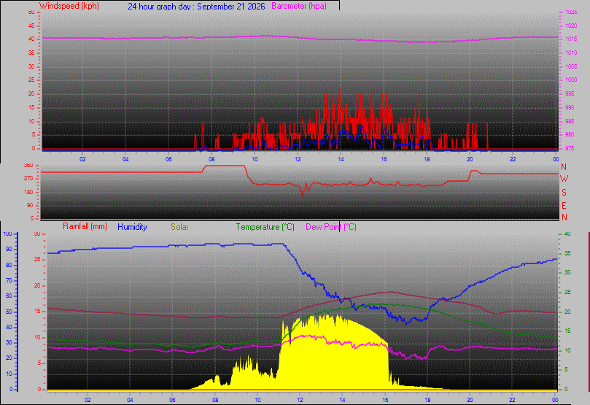Click the "1000" barometer axis value
The width and height of the screenshot is (590, 405).
coord(571,80)
